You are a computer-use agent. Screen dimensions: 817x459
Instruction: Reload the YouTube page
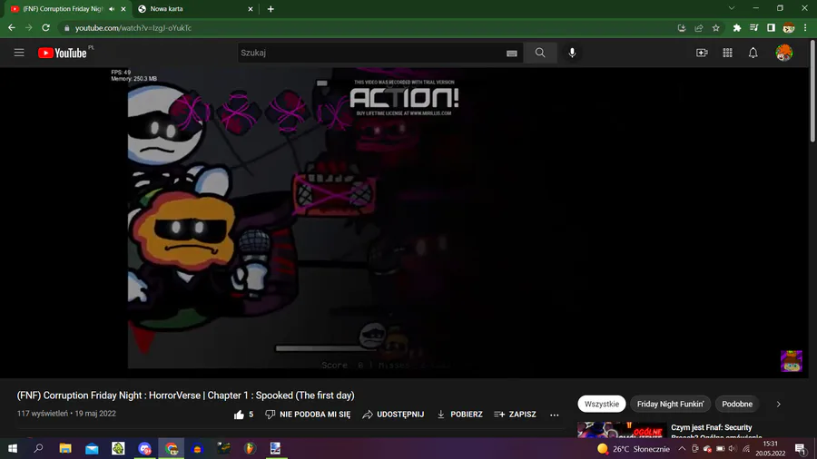(46, 27)
